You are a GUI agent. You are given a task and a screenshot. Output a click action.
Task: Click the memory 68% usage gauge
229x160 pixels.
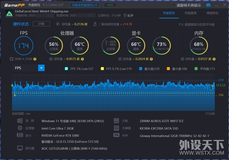click(x=199, y=46)
